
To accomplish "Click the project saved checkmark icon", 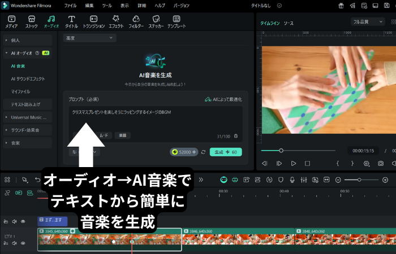I will [x=279, y=6].
